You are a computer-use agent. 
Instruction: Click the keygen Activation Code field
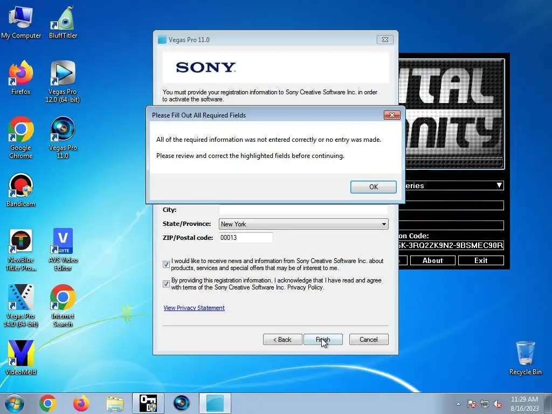[x=451, y=245]
